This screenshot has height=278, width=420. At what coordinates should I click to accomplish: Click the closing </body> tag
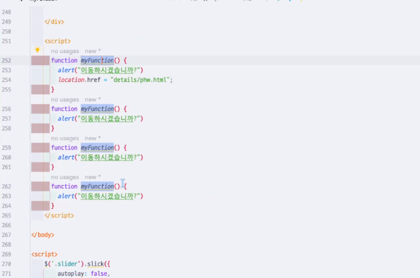43,235
